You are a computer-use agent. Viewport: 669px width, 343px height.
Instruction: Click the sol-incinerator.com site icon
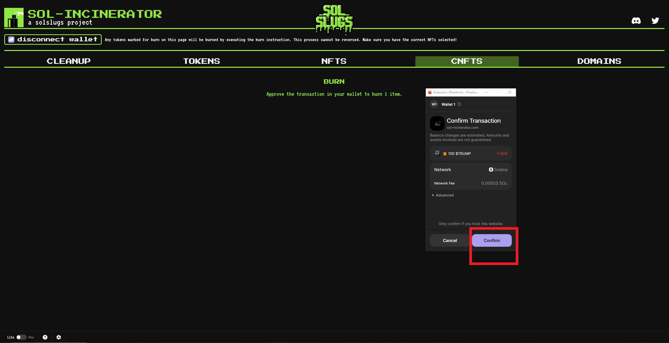coord(437,123)
